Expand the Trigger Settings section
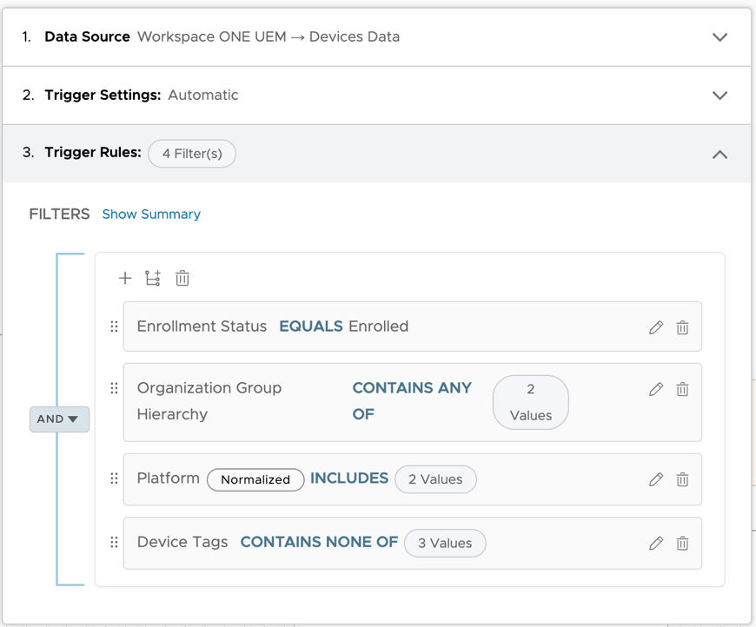Screen dimensions: 756x627 [x=720, y=96]
